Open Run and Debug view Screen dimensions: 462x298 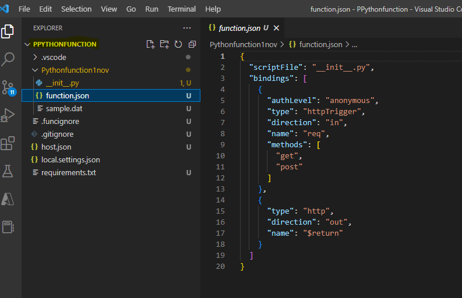pos(9,115)
